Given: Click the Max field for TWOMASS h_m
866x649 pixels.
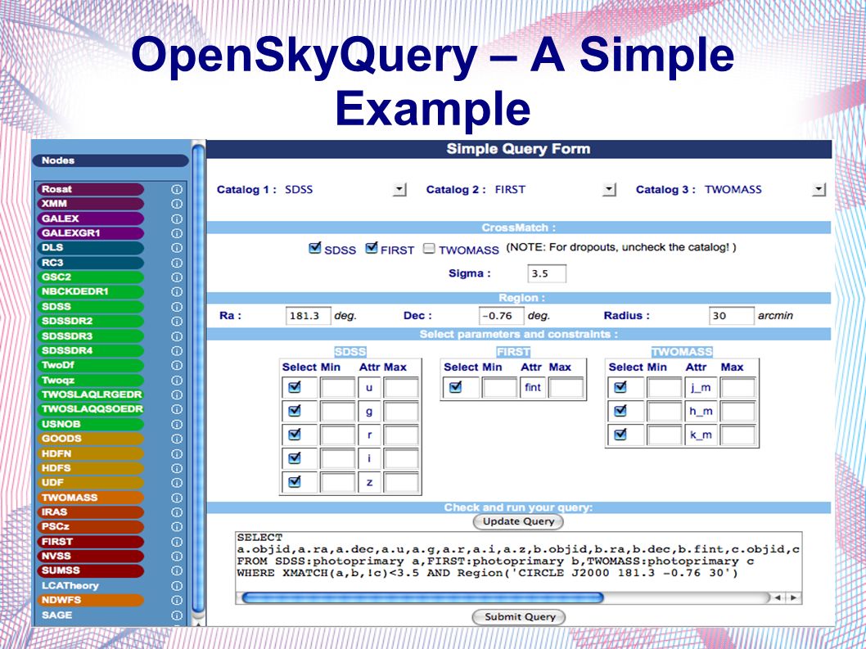Looking at the screenshot, I should (x=737, y=412).
